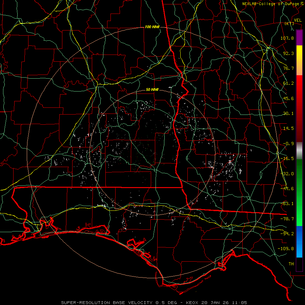
Task: Click the 100 NMI range ring label
Action: tap(152, 27)
